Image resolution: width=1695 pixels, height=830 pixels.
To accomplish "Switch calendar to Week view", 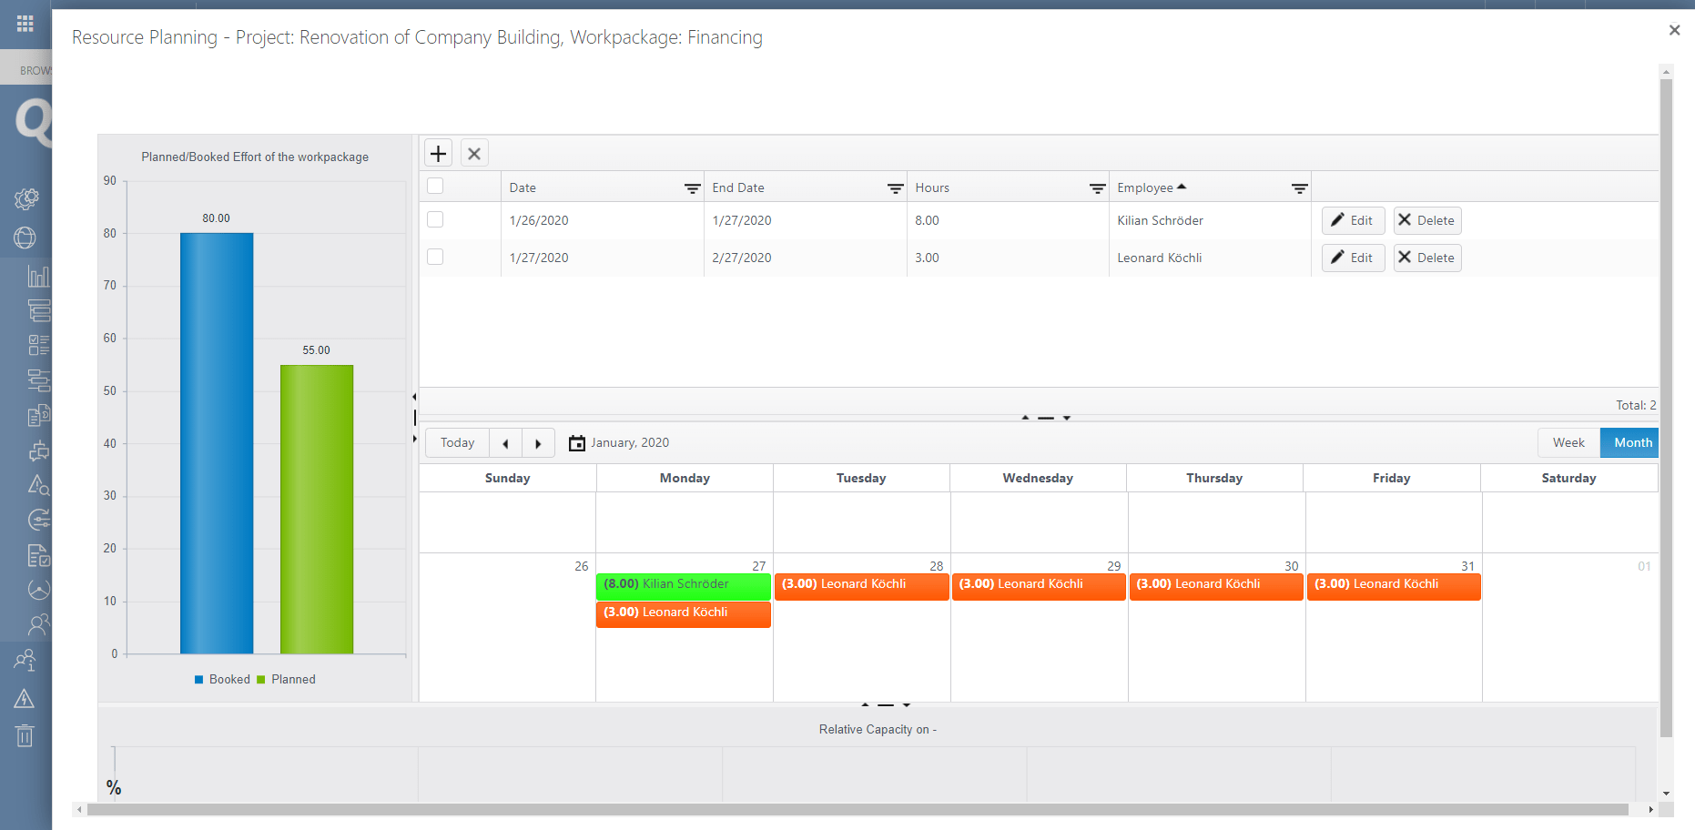I will tap(1568, 443).
